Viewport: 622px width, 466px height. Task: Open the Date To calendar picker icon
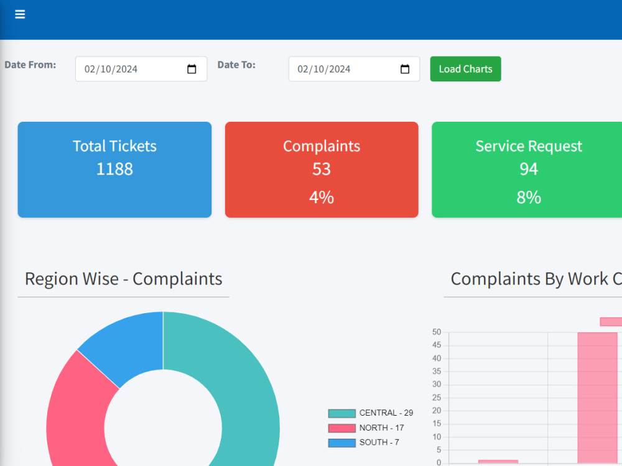[x=405, y=69]
